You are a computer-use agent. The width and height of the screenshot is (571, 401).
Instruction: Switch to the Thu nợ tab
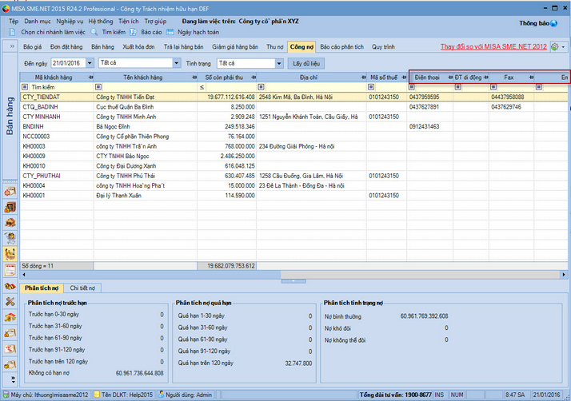[275, 46]
